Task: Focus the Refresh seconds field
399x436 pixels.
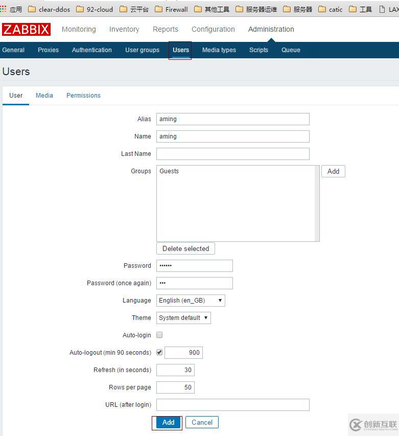Action: coord(175,370)
